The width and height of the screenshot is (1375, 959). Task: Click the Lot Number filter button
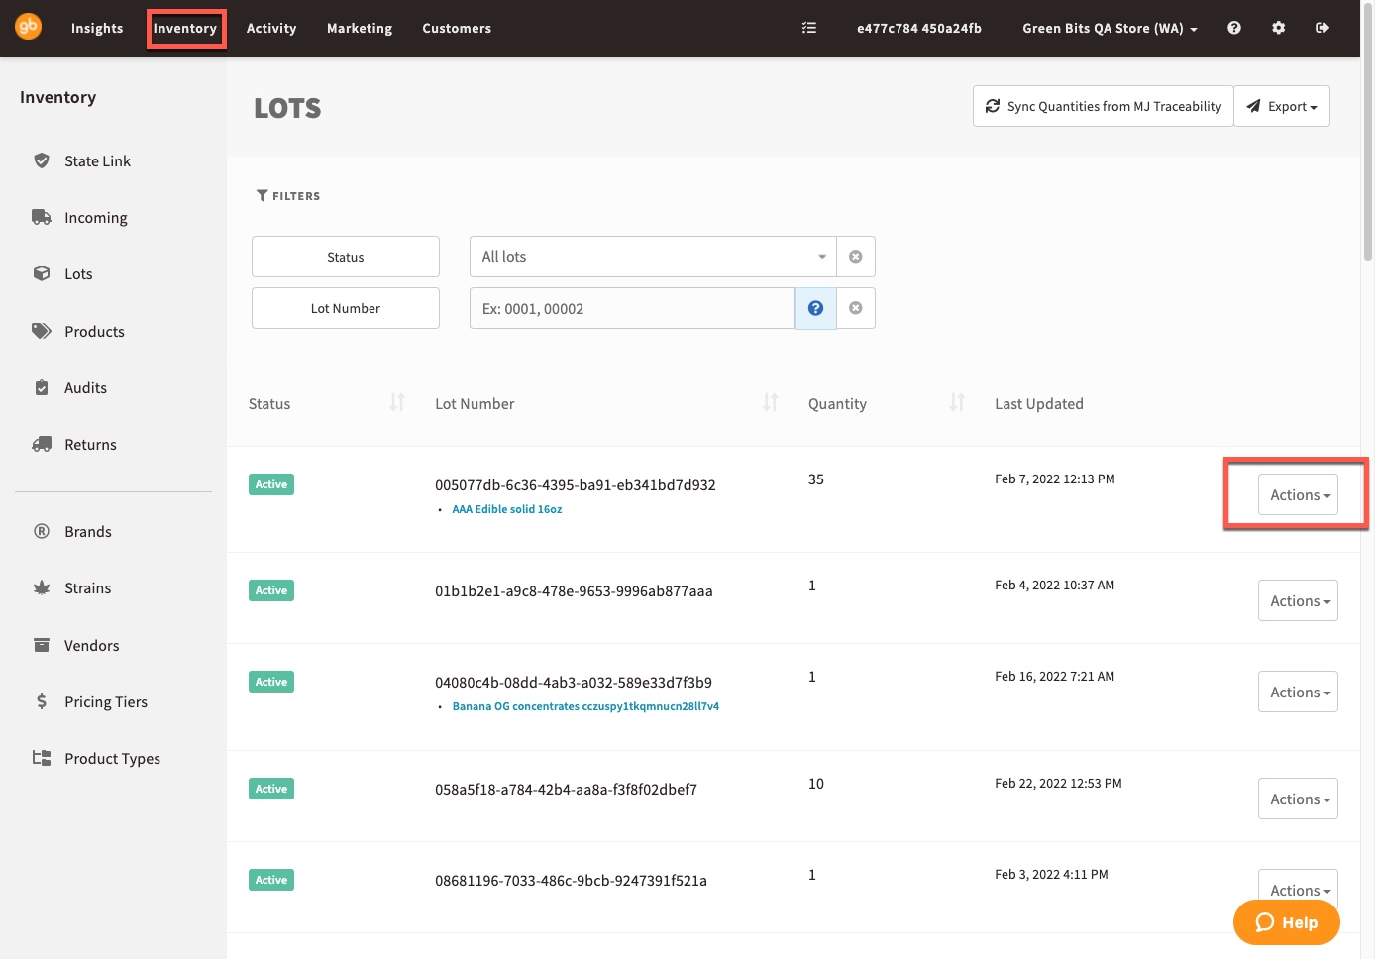[x=346, y=308]
